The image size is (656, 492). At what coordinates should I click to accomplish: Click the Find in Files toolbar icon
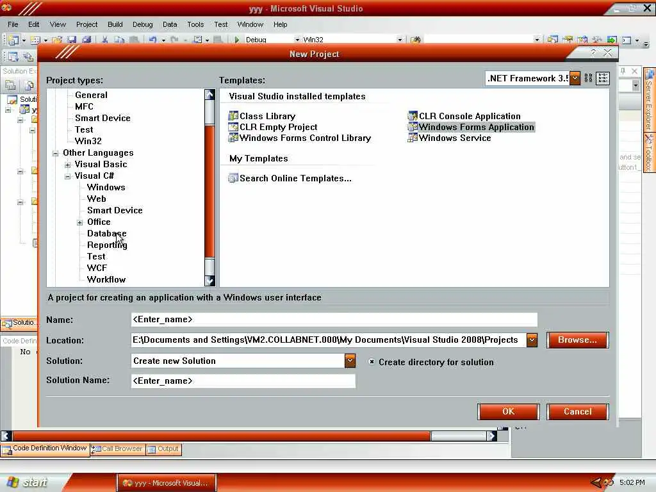click(415, 40)
